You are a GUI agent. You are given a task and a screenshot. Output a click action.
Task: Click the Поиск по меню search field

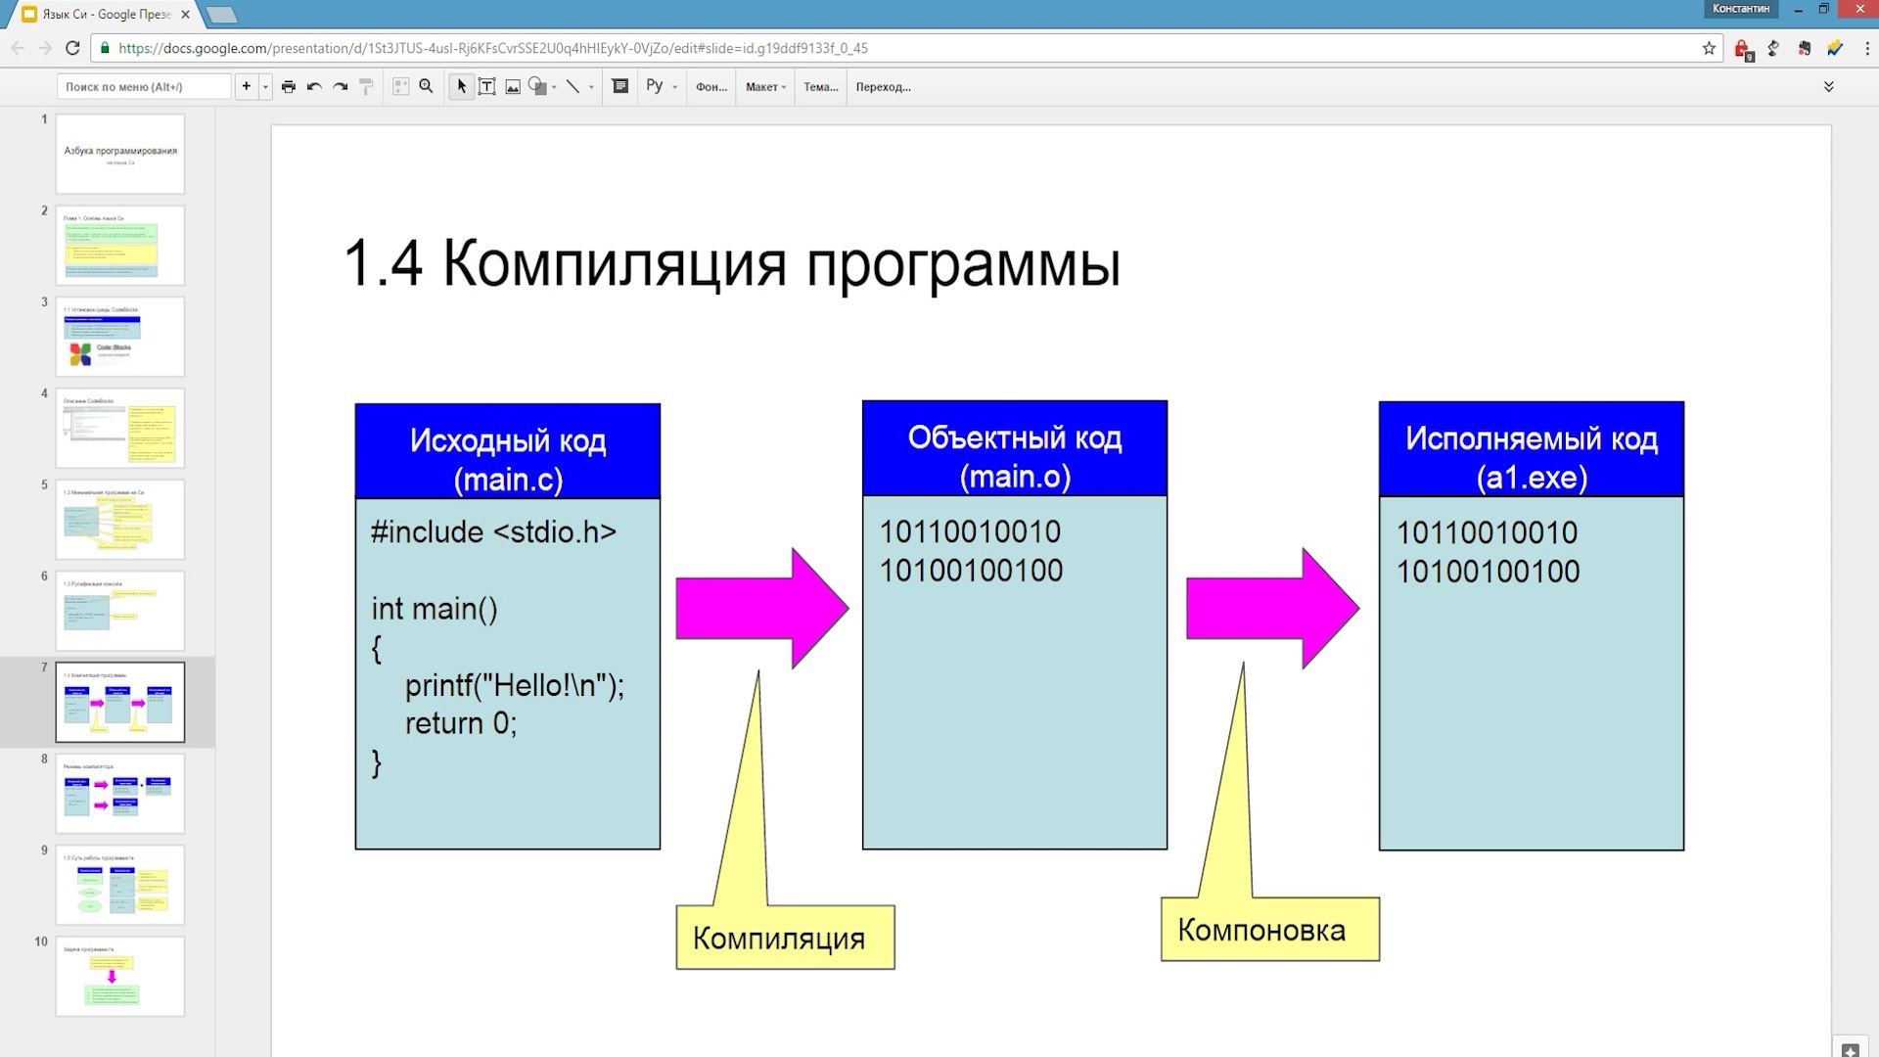144,86
